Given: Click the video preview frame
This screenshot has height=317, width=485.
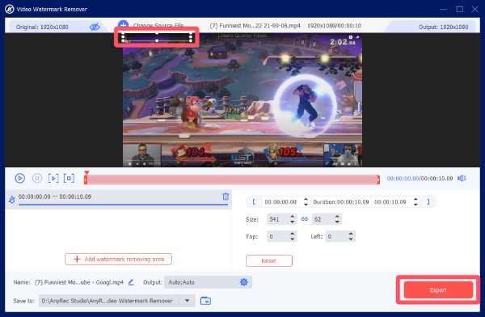Looking at the screenshot, I should pos(242,100).
